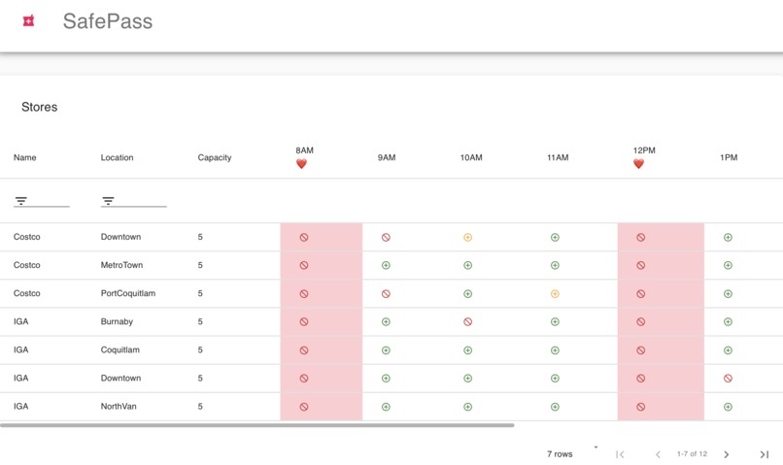Book IGA Downtown 9AM slot
This screenshot has height=465, width=783.
(386, 379)
